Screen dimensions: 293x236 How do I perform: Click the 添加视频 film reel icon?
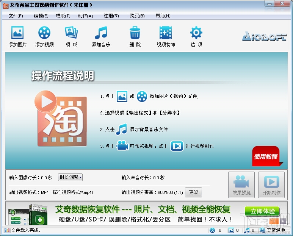tap(44, 33)
